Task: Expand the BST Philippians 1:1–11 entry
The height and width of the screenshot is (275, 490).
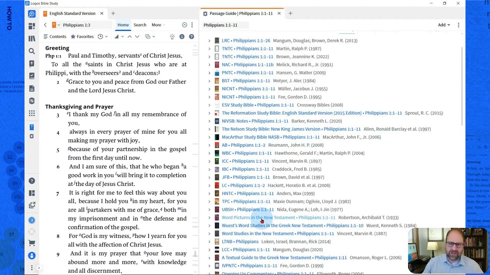Action: pyautogui.click(x=209, y=81)
